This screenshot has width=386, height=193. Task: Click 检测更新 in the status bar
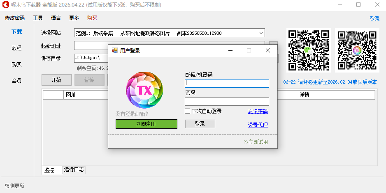[x=15, y=186]
